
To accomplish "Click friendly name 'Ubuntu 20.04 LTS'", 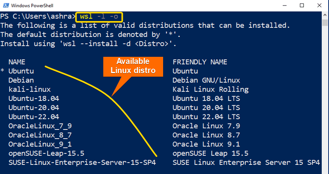I will 206,108.
